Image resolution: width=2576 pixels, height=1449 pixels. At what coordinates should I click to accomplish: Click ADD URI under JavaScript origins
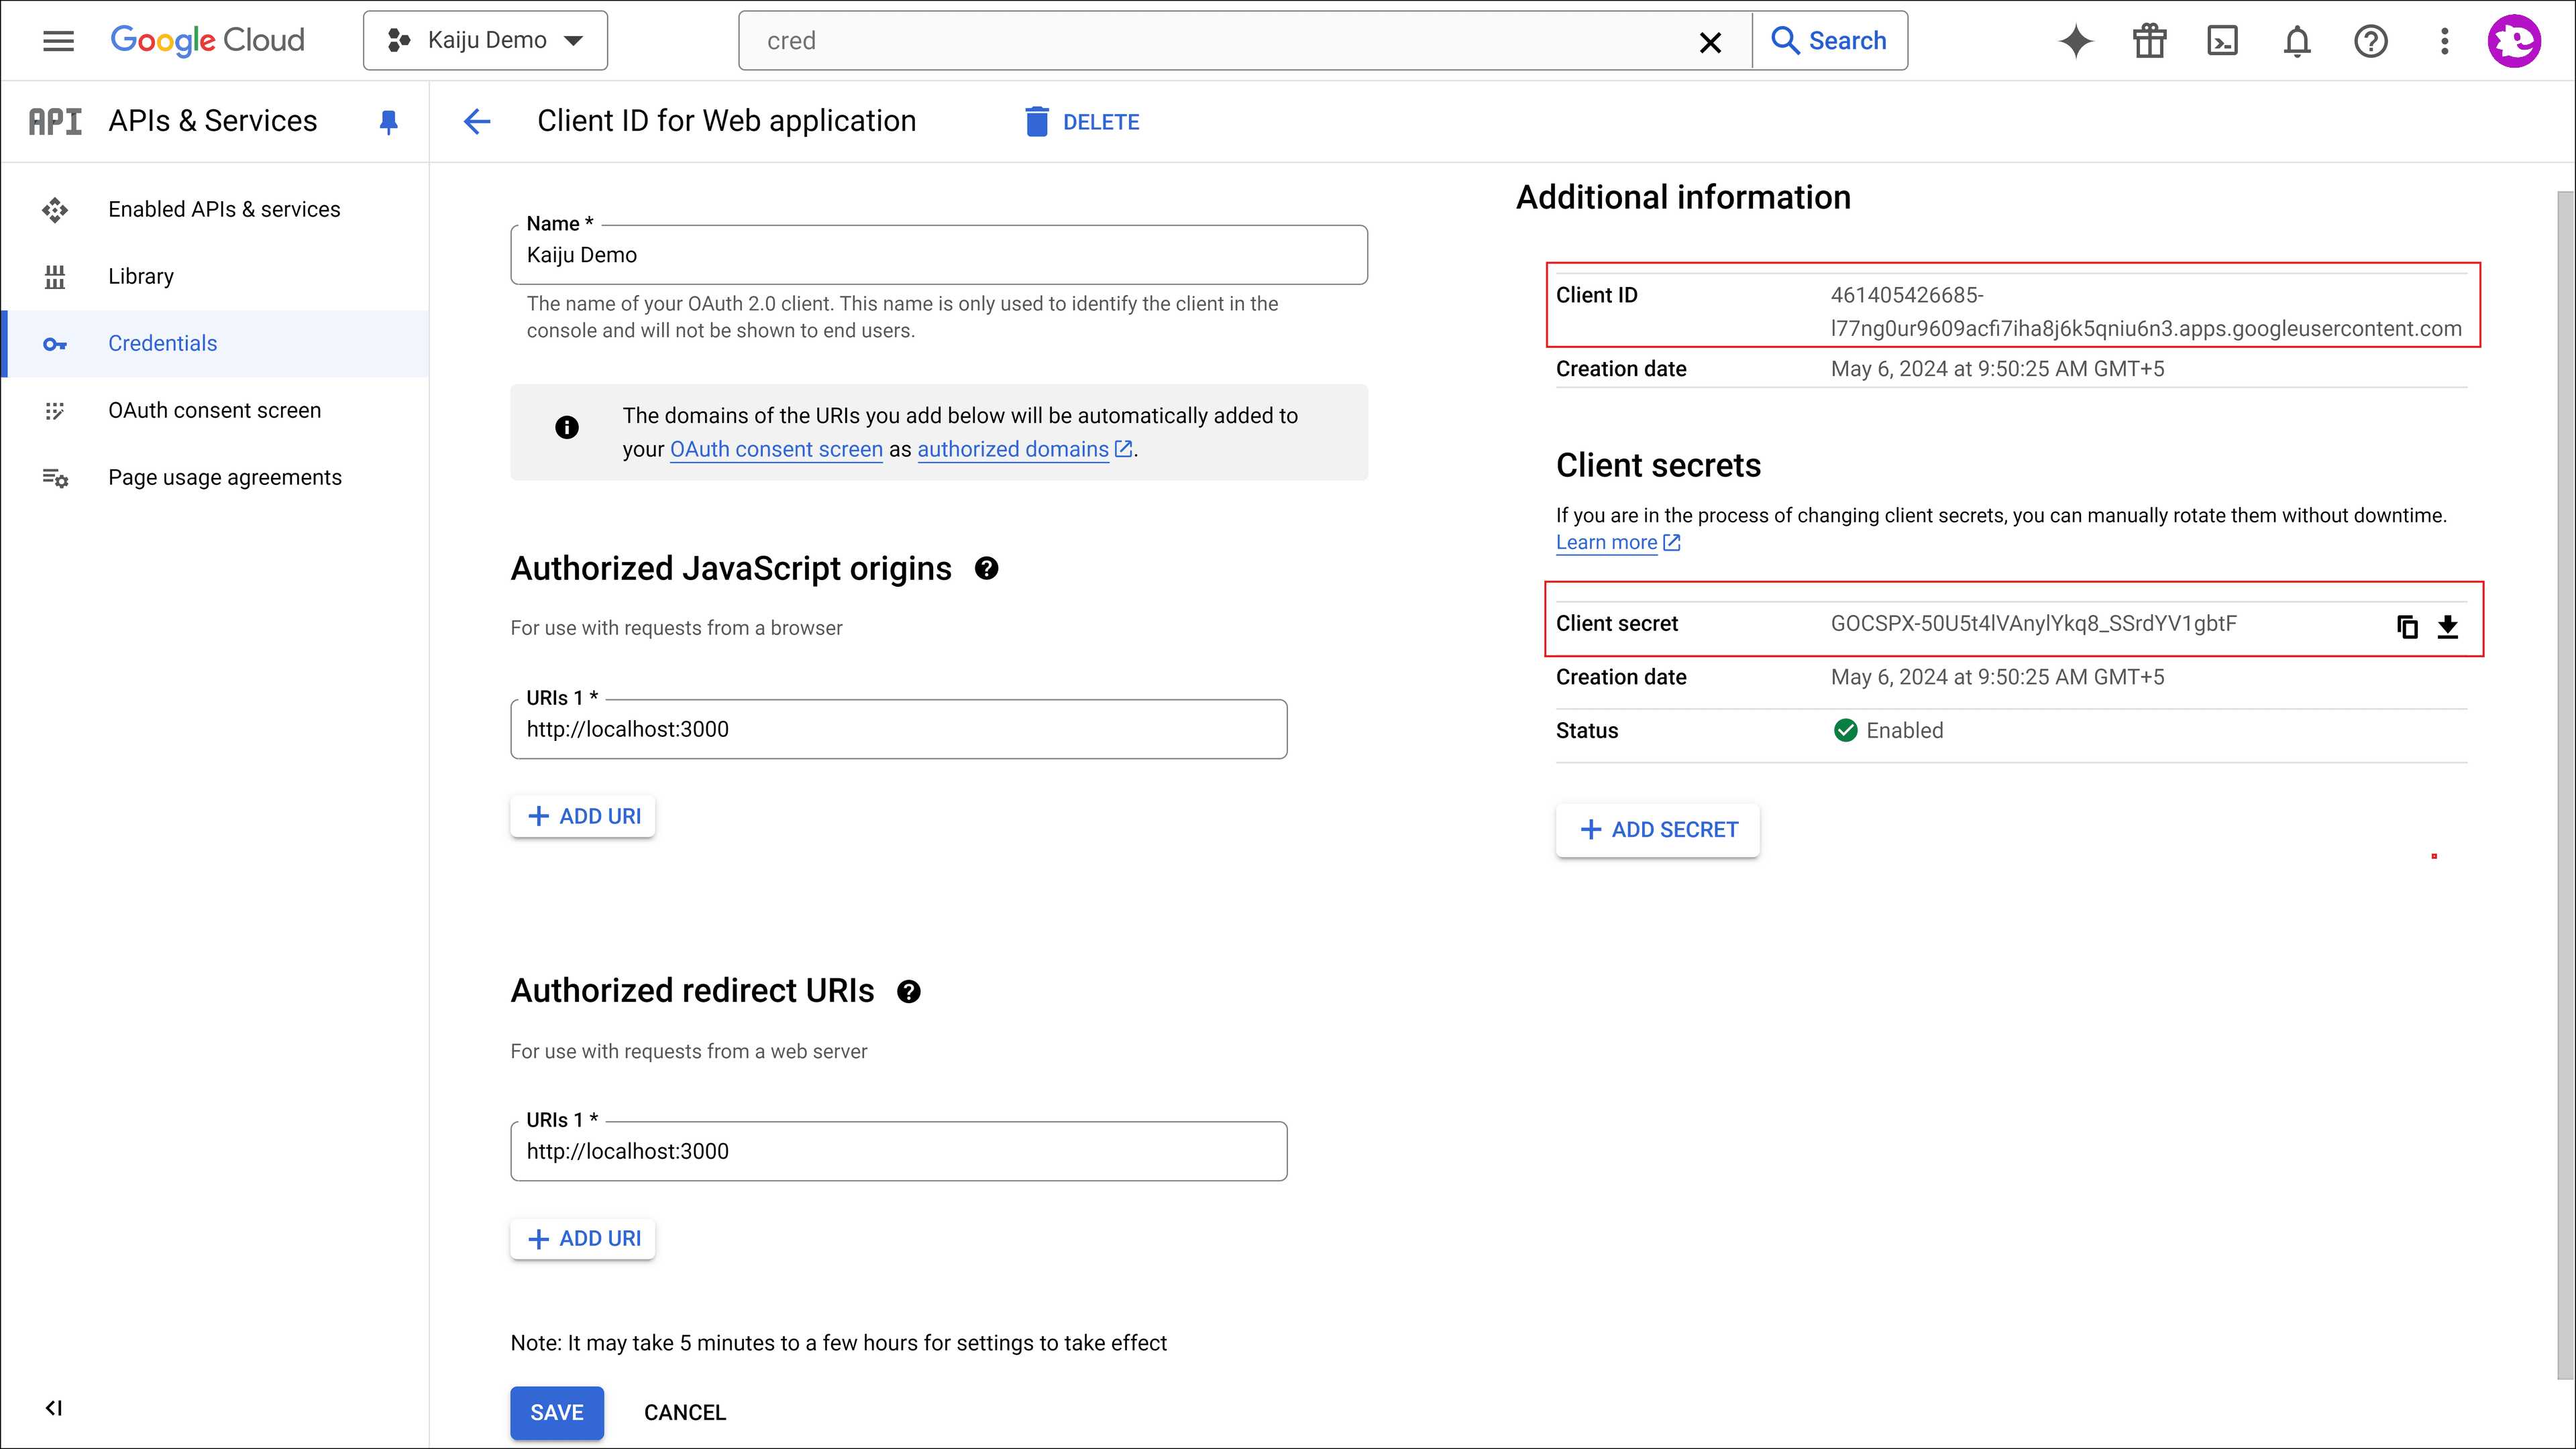click(583, 815)
